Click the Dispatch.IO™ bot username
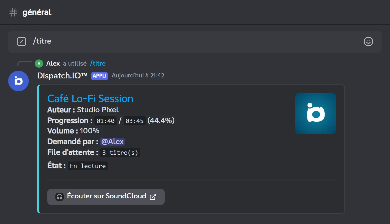 [62, 76]
